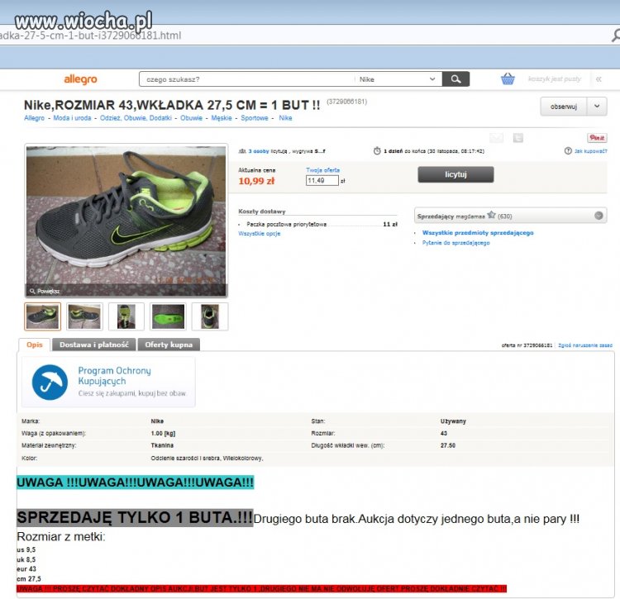
Task: Collapse panel with double chevron icon
Action: [x=599, y=79]
